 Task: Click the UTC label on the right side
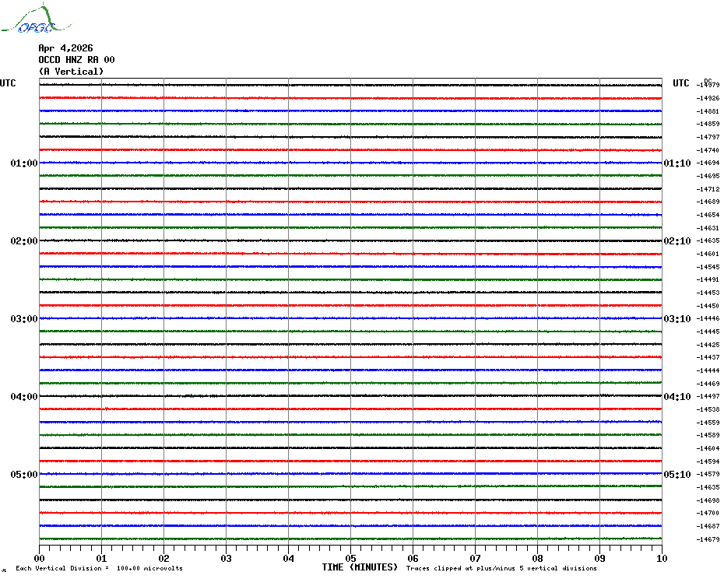pyautogui.click(x=681, y=83)
